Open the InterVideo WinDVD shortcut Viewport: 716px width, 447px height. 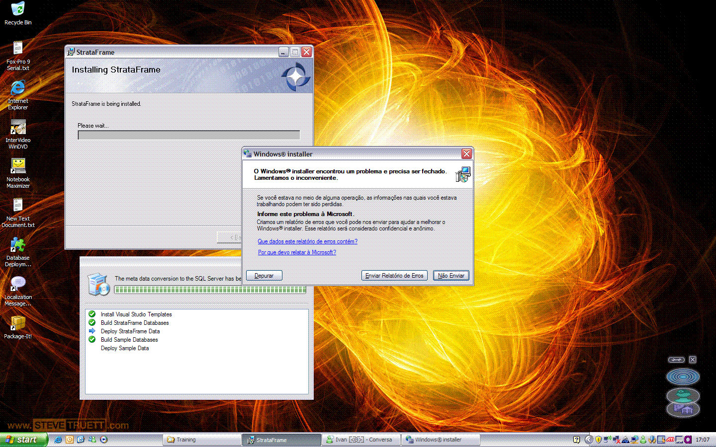click(x=18, y=128)
